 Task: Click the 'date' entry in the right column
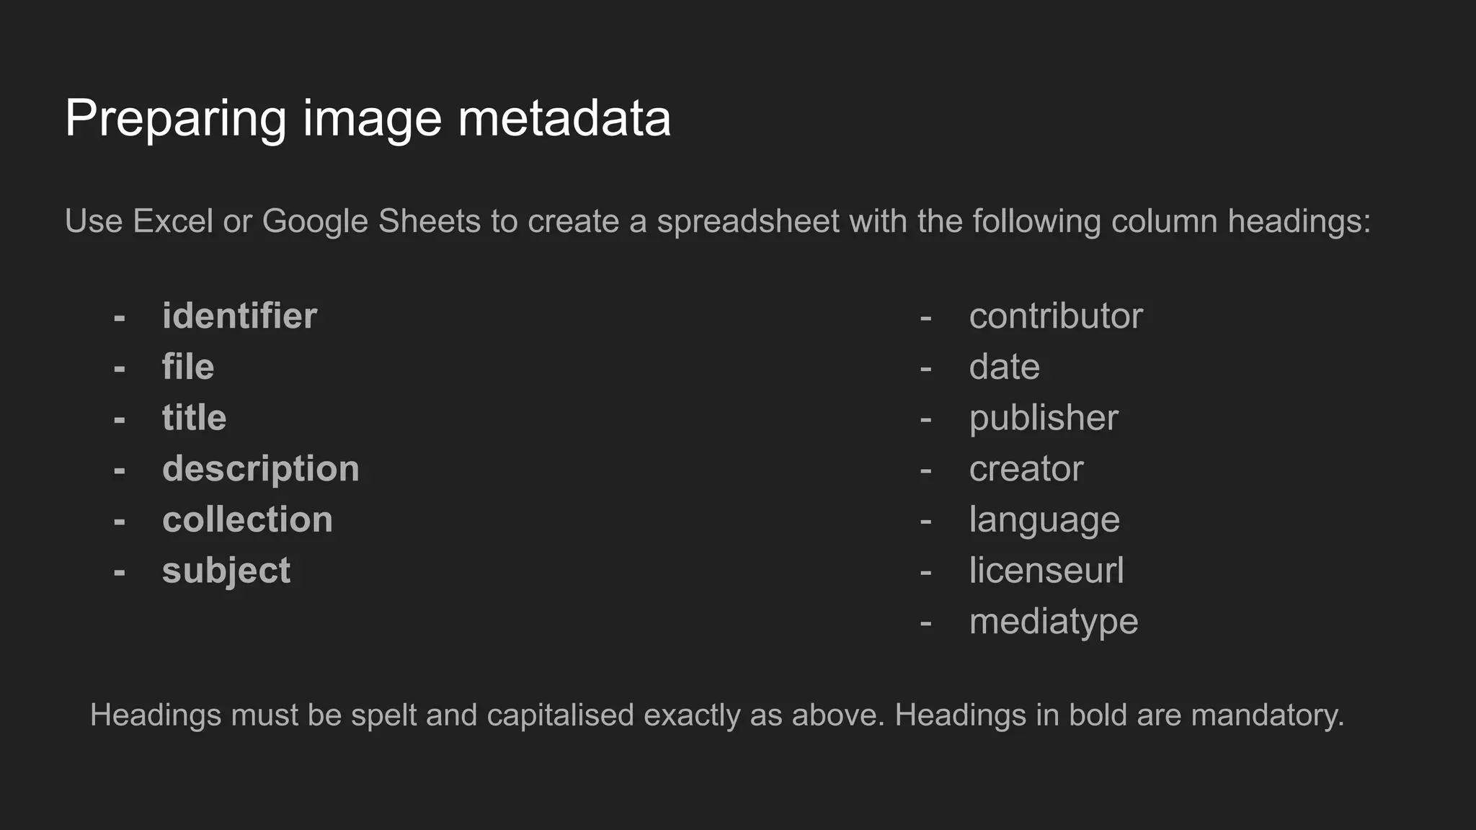pyautogui.click(x=1004, y=367)
